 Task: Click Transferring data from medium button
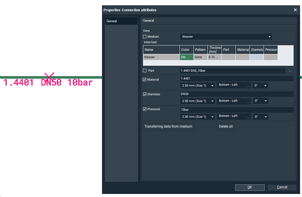168,127
